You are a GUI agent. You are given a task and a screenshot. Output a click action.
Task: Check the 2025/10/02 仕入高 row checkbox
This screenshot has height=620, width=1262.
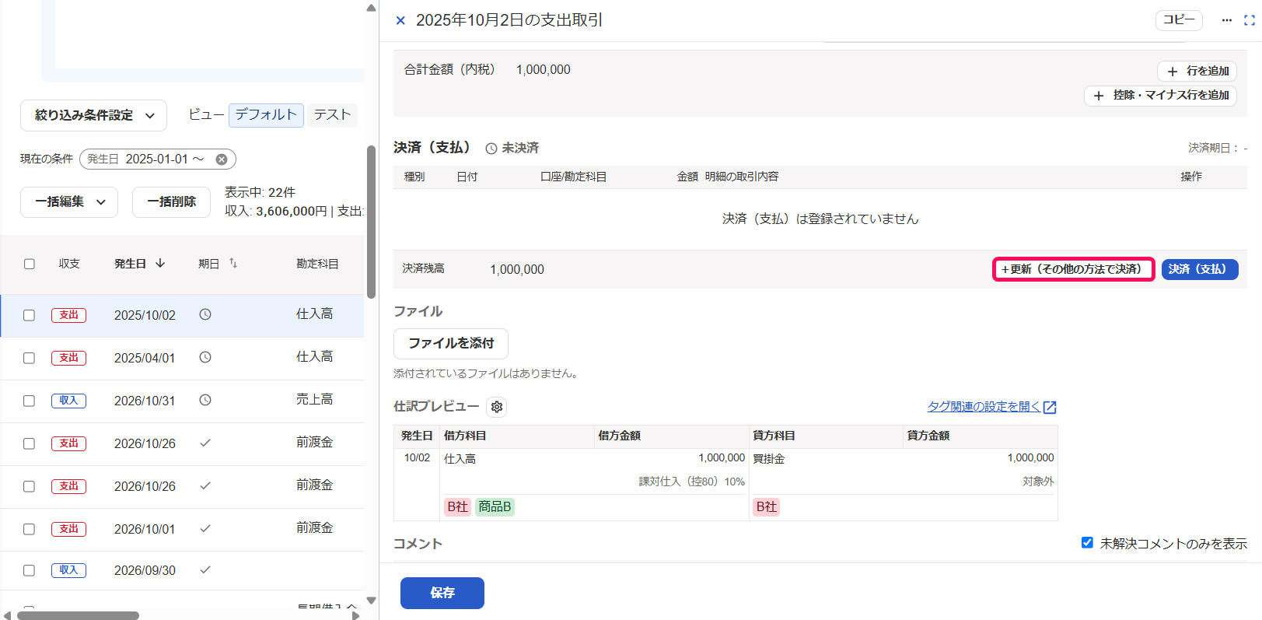(x=30, y=315)
